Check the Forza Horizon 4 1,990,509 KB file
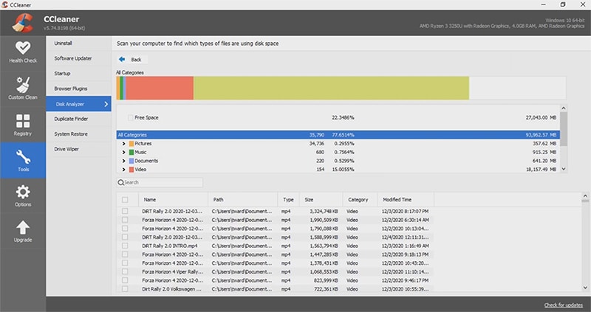Image resolution: width=591 pixels, height=312 pixels. point(125,220)
